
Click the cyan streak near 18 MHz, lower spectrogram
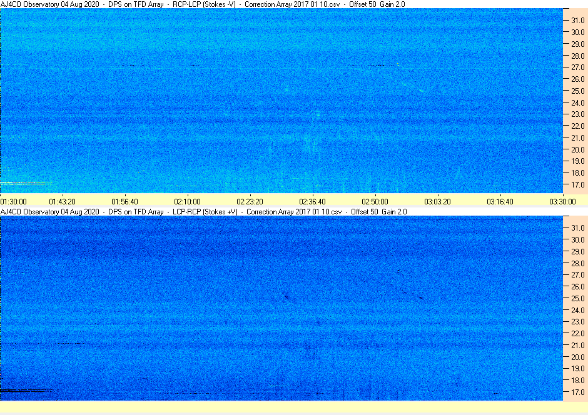point(280,386)
